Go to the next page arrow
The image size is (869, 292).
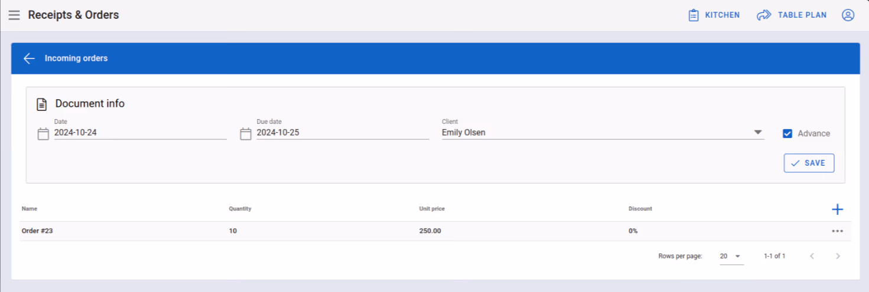837,256
